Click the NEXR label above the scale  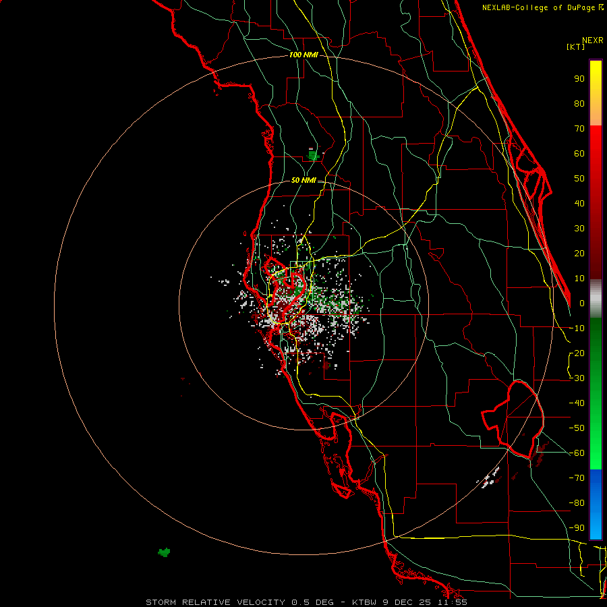click(x=593, y=40)
